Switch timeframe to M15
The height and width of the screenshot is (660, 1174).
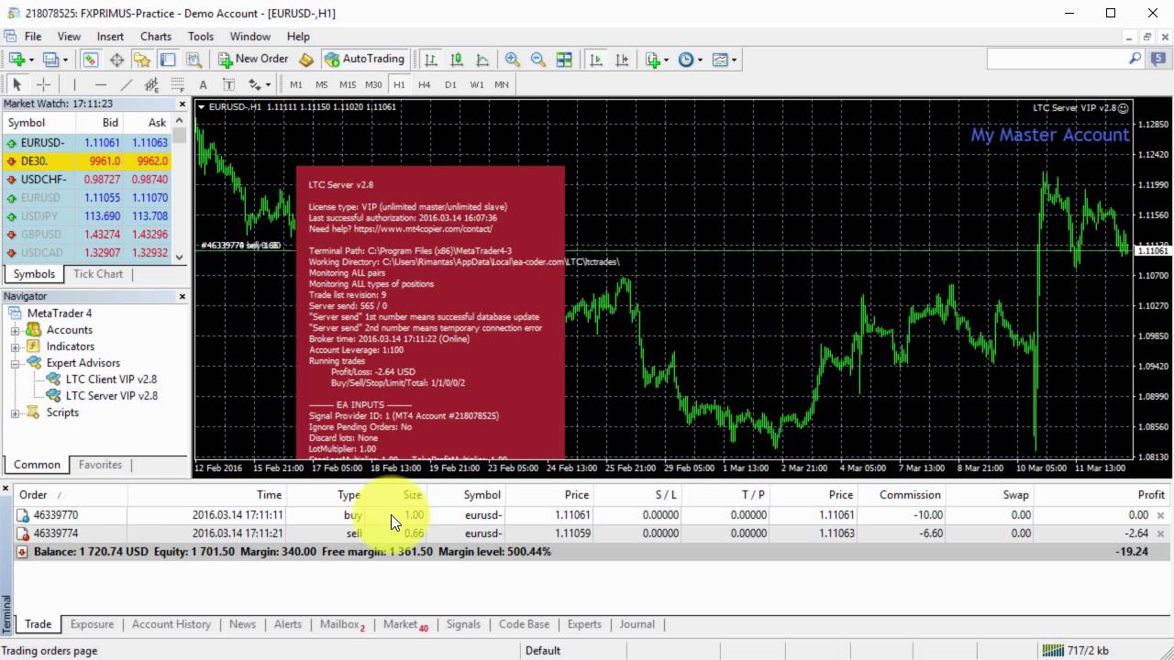[x=348, y=84]
